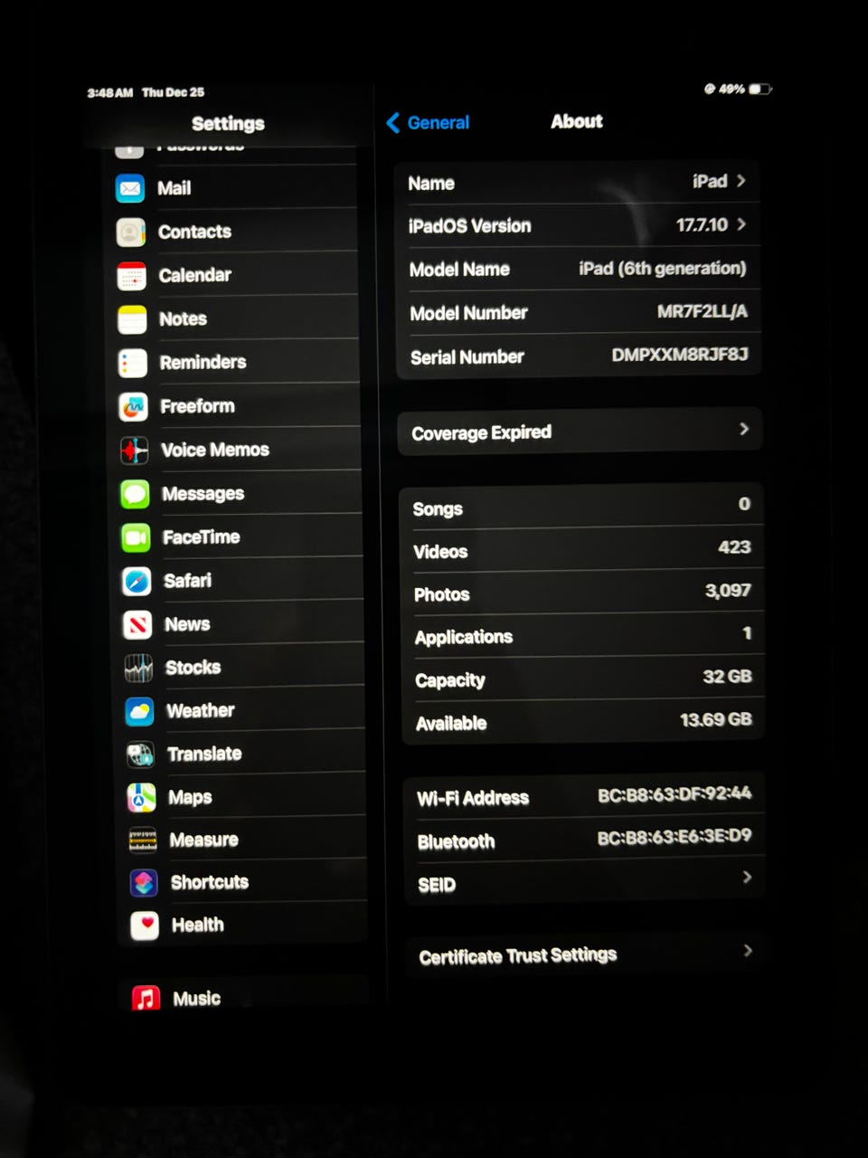
Task: Tap the 17.7.10 version value
Action: 702,224
